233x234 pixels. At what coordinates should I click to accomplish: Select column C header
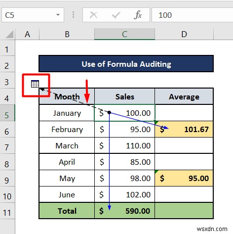click(x=124, y=34)
